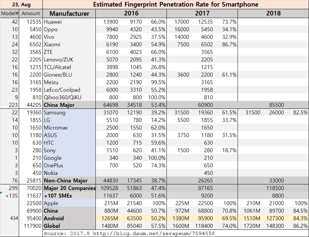This screenshot has width=309, height=237.
Task: Select the 'Vivo' row label
Action: 69,37
